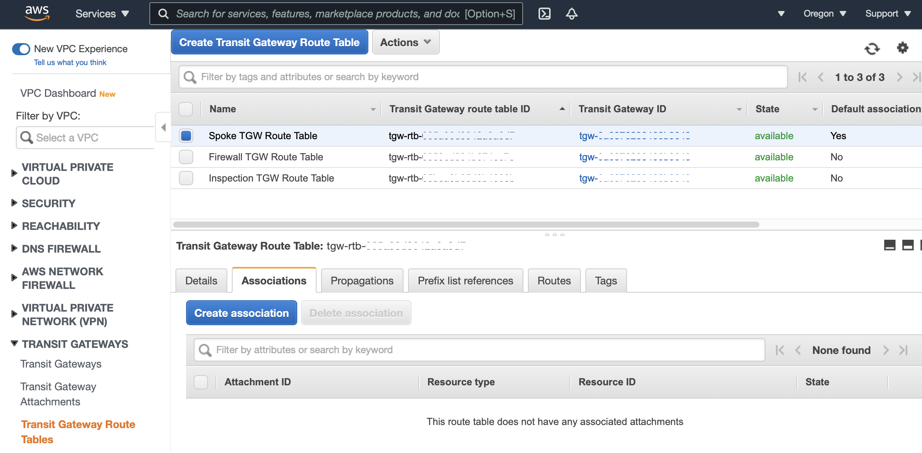Click the AWS logo home icon
922x453 pixels.
37,13
